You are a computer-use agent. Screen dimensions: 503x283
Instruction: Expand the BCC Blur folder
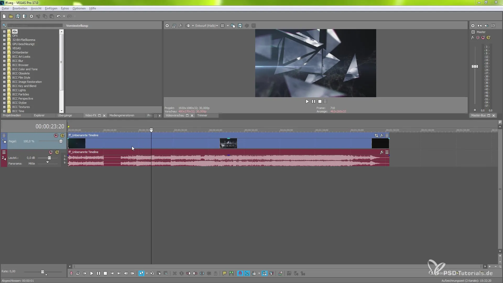coord(4,61)
